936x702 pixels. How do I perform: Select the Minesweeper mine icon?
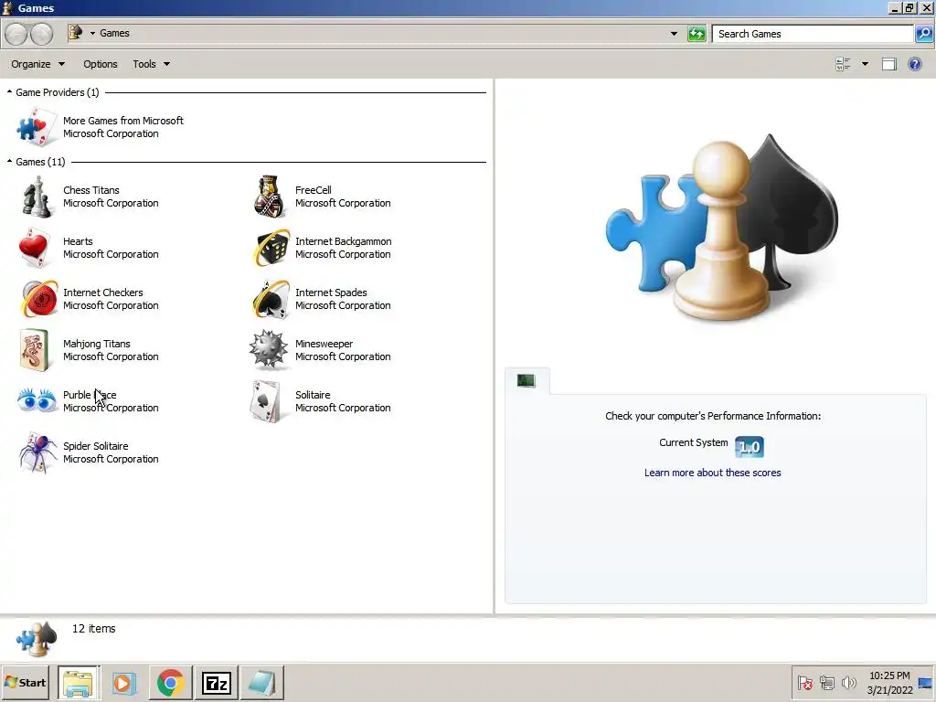coord(269,349)
